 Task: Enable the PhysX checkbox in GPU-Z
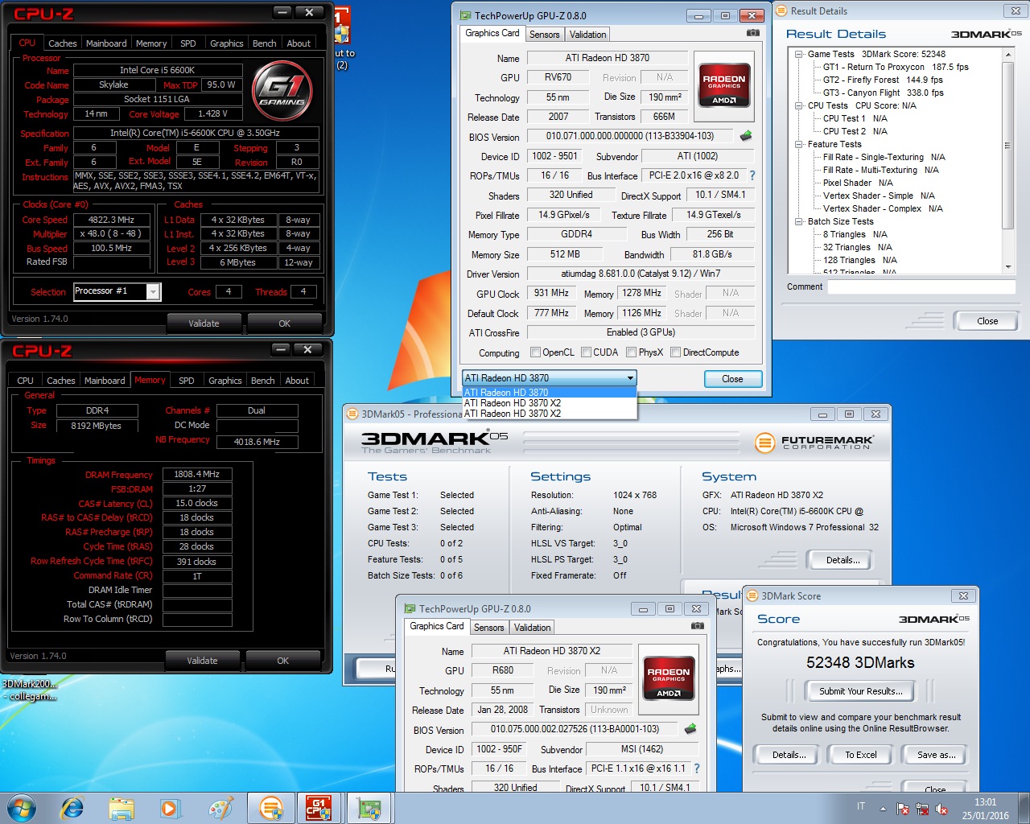click(x=632, y=352)
